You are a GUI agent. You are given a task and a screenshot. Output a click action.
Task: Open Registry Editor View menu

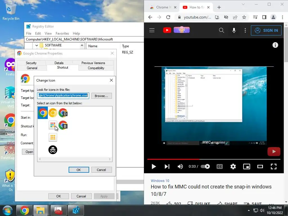[48, 33]
